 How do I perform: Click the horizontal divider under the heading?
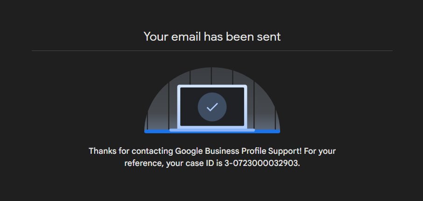(x=212, y=50)
